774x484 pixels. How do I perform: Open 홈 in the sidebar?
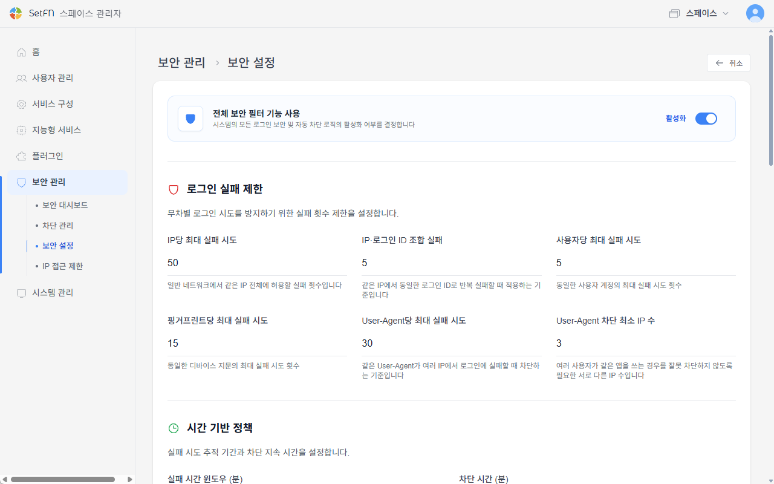pyautogui.click(x=67, y=52)
